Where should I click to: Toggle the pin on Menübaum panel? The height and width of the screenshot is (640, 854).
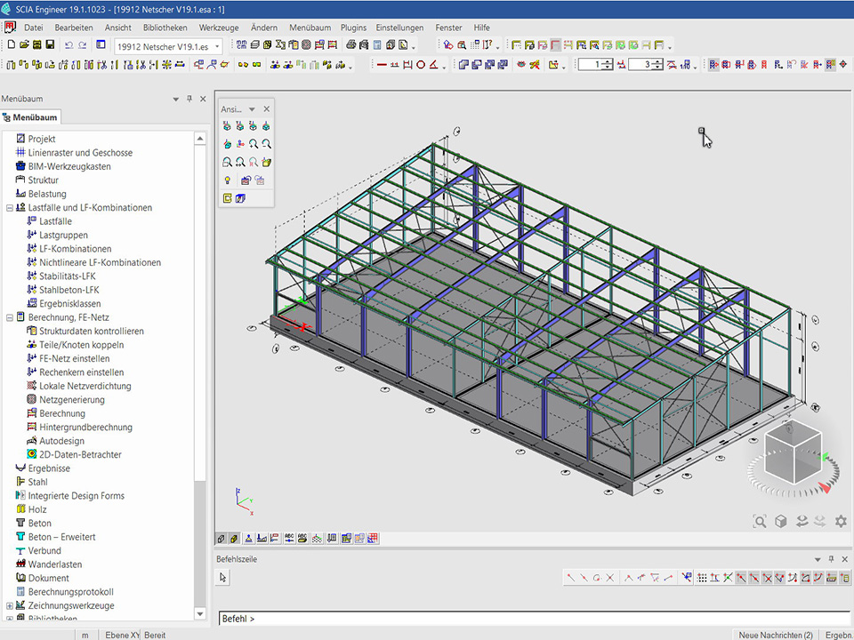(x=189, y=100)
